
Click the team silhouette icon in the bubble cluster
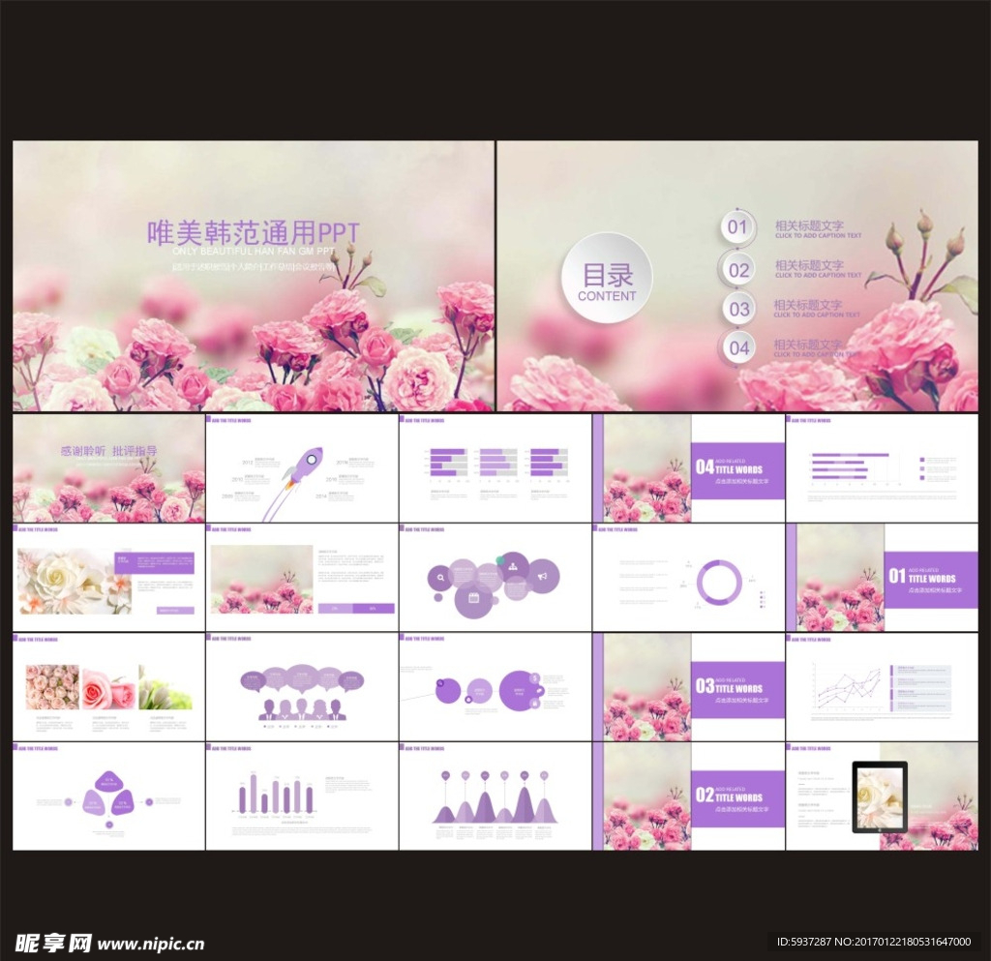(x=513, y=567)
